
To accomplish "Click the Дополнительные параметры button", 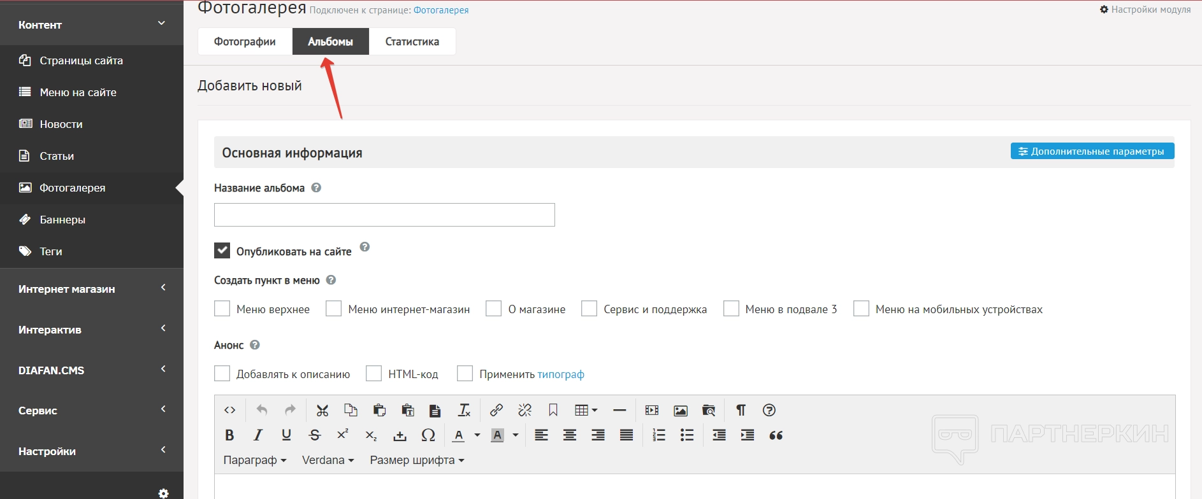I will (x=1092, y=151).
